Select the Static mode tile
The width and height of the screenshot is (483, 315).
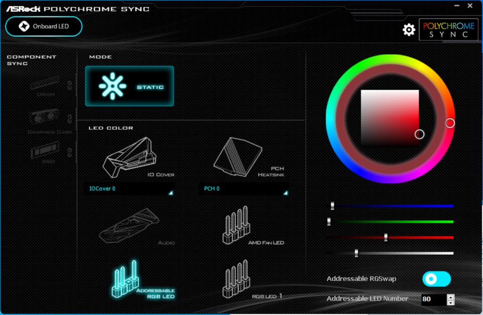pyautogui.click(x=129, y=86)
